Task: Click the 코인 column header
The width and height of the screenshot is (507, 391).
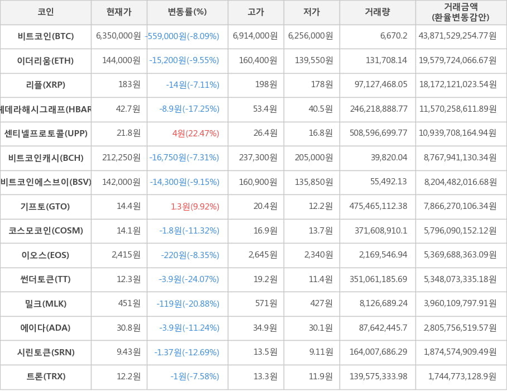Action: (x=46, y=12)
